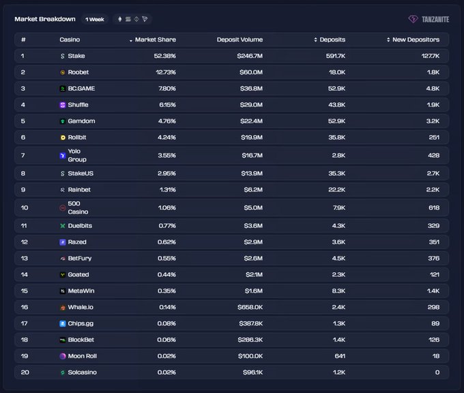Click Roobet deposit volume $60.0M

[251, 72]
